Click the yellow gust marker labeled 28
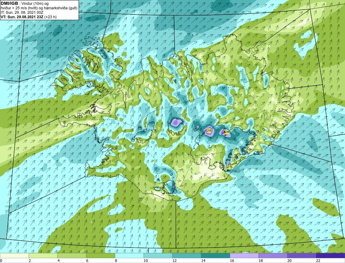The width and height of the screenshot is (345, 263). [227, 132]
